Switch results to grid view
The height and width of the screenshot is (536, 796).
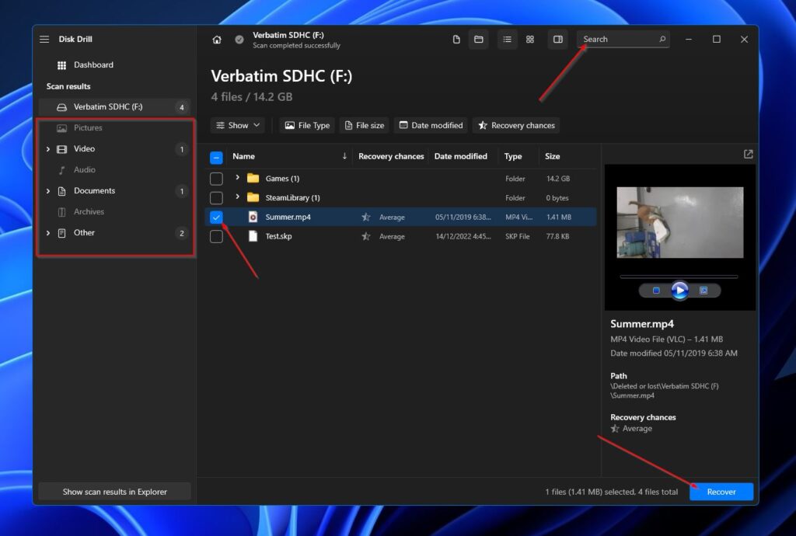tap(530, 39)
